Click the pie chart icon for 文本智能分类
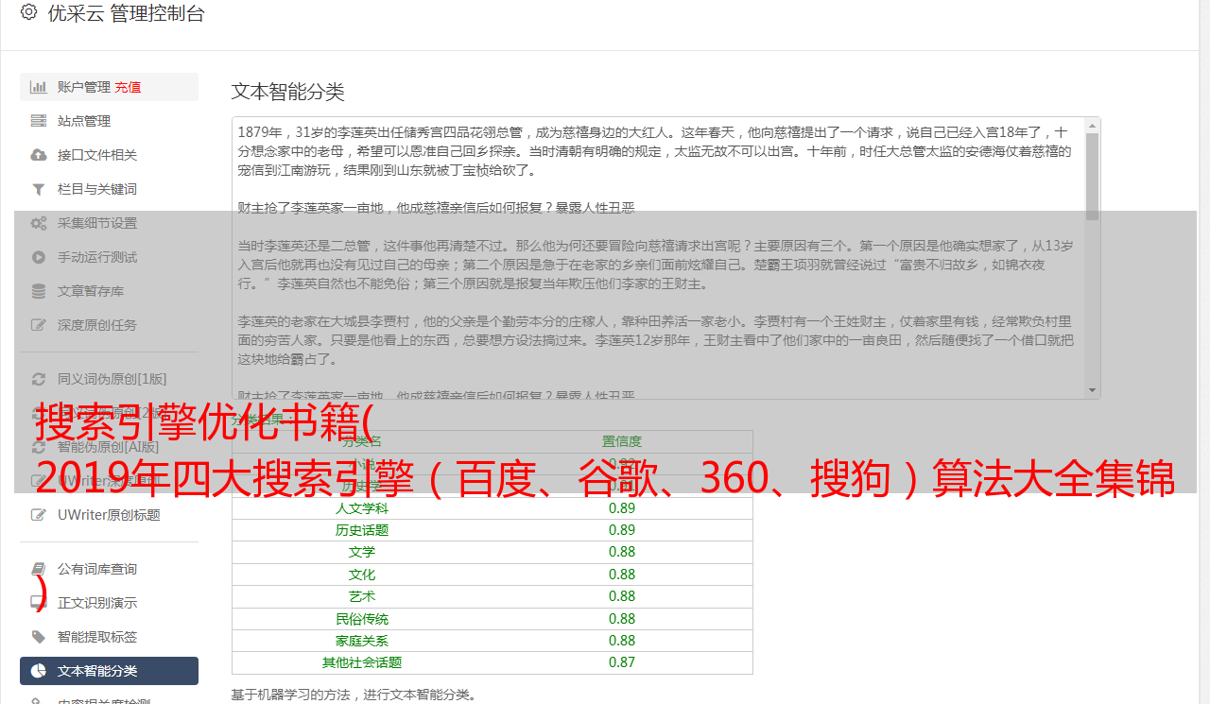 [x=39, y=671]
